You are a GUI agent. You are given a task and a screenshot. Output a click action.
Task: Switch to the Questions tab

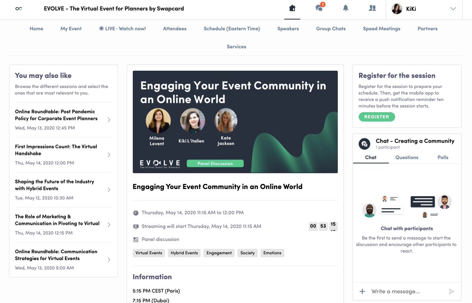(x=407, y=157)
